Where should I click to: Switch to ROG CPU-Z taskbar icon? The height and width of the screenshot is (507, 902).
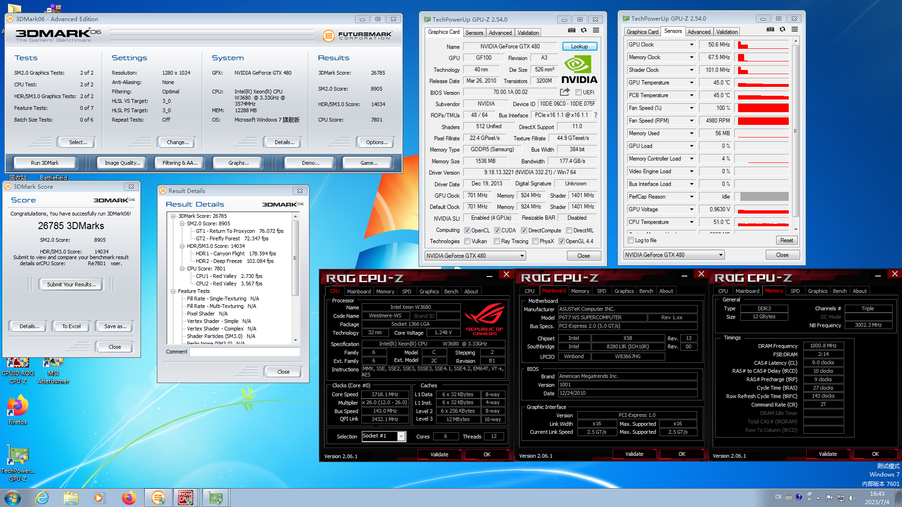(186, 498)
